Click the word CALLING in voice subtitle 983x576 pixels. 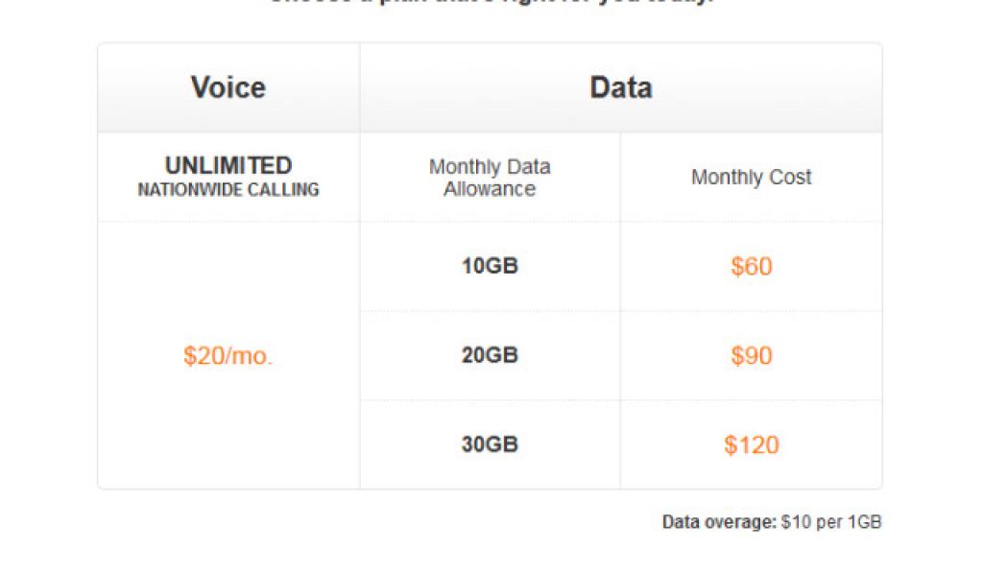pyautogui.click(x=285, y=189)
